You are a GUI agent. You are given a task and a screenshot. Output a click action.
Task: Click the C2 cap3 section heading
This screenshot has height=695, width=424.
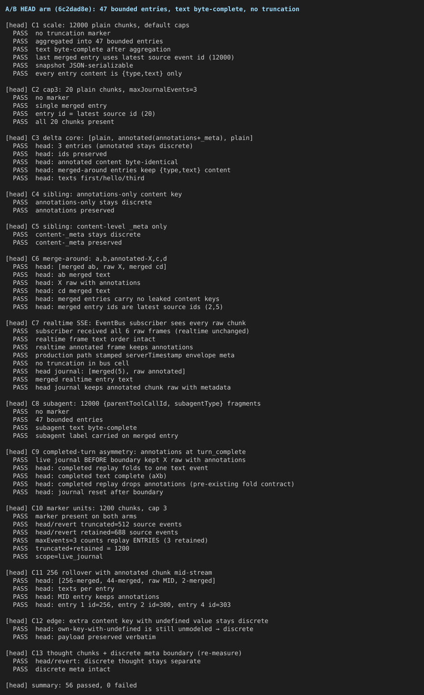point(101,89)
